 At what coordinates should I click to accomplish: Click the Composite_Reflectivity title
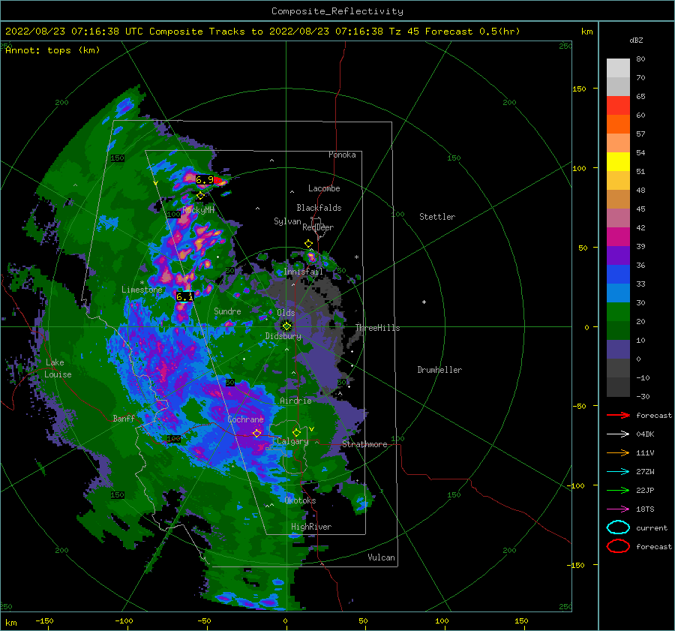click(337, 11)
